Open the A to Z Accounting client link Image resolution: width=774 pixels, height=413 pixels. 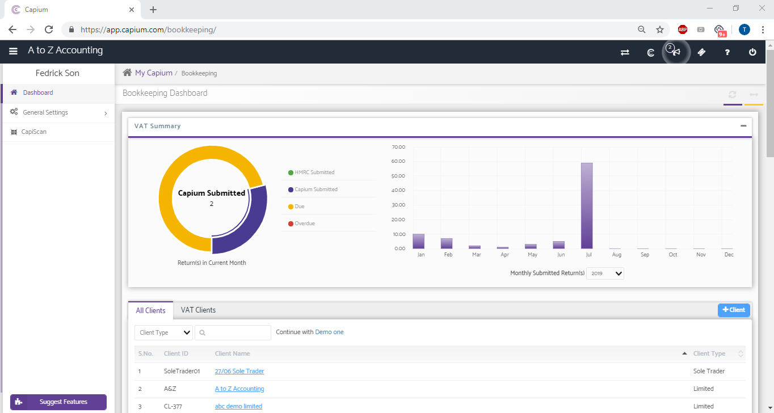tap(239, 389)
